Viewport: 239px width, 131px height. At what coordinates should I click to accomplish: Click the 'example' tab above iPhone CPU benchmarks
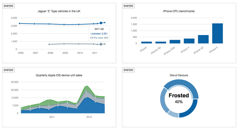click(x=128, y=6)
